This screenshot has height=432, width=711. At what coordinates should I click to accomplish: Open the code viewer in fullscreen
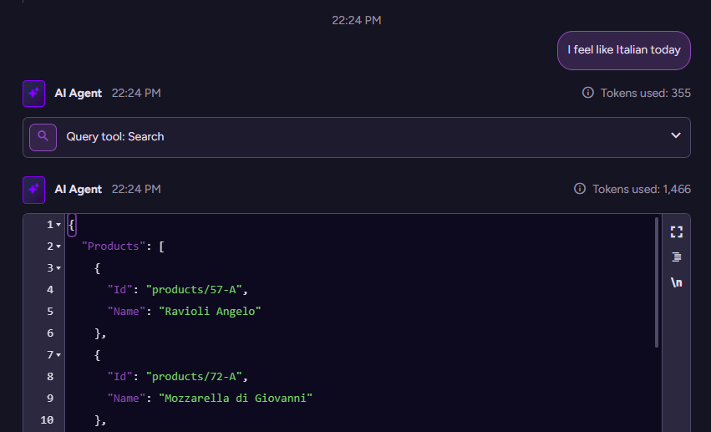click(677, 231)
